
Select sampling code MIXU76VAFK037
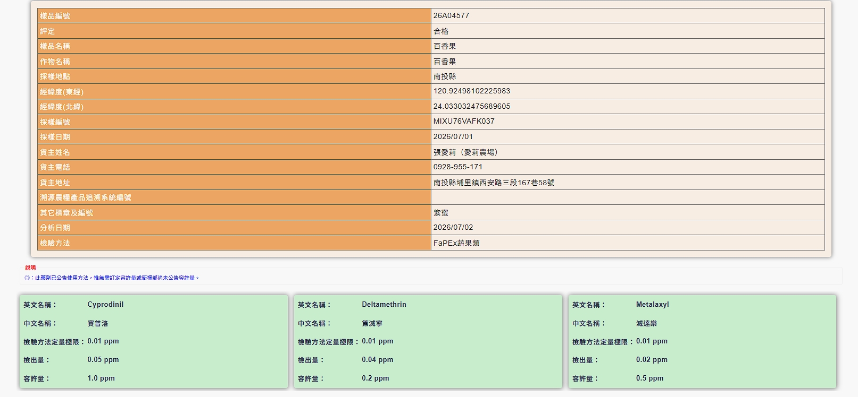click(464, 121)
